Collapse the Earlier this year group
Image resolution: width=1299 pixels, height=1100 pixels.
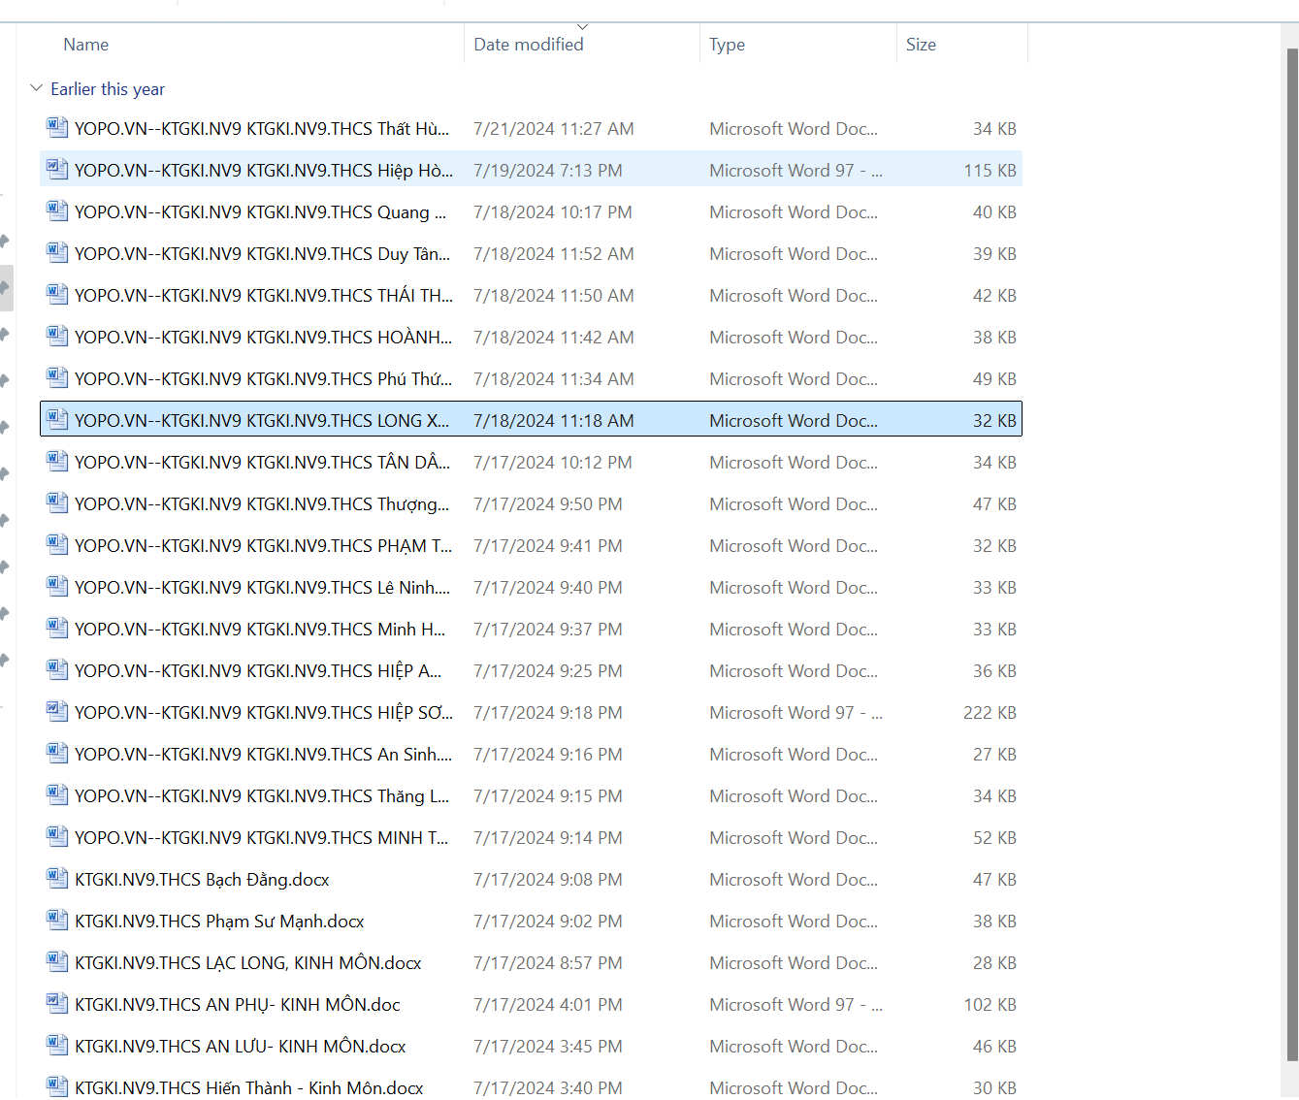point(36,88)
